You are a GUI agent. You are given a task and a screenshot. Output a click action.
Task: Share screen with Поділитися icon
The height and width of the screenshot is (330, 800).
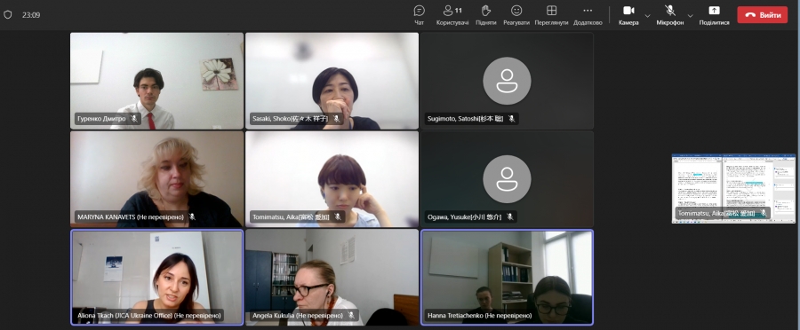click(x=714, y=15)
